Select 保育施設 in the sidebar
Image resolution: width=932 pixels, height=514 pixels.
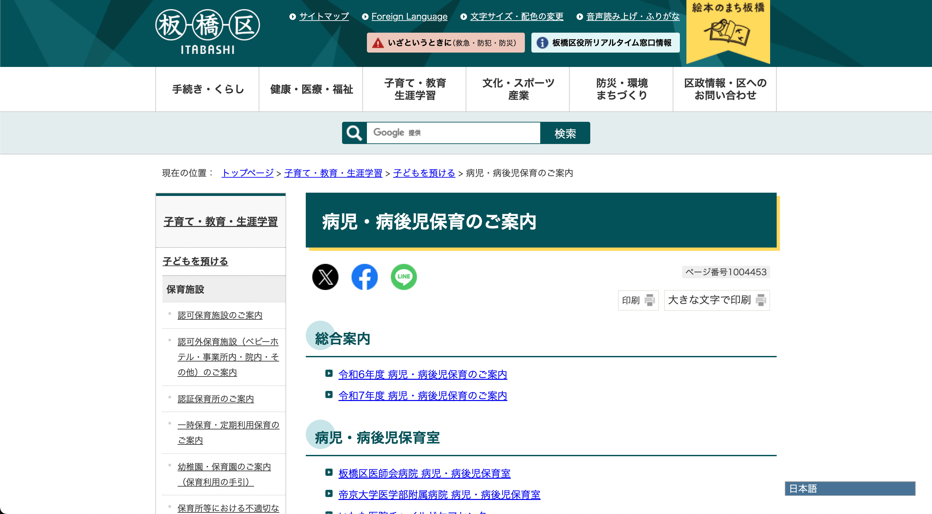(x=224, y=289)
